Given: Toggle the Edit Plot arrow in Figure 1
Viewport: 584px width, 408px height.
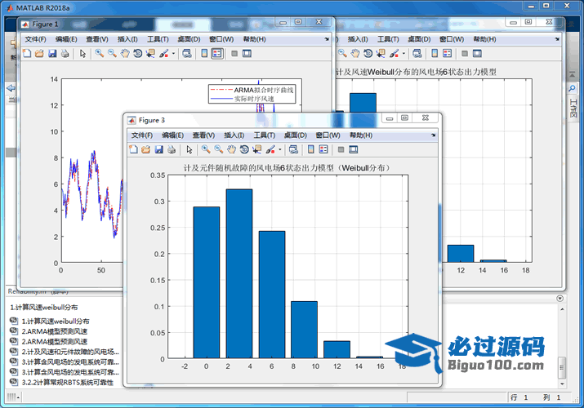Looking at the screenshot, I should [82, 54].
